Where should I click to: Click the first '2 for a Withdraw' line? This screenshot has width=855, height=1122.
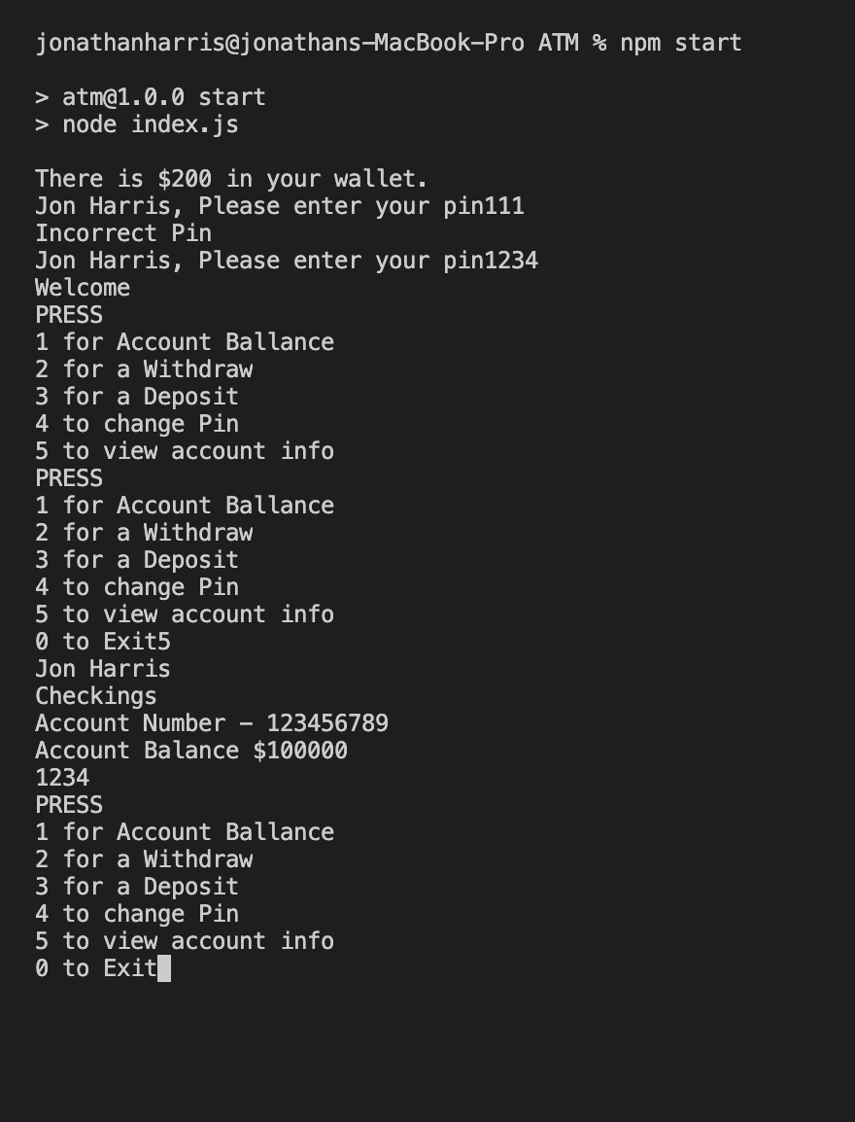point(144,369)
